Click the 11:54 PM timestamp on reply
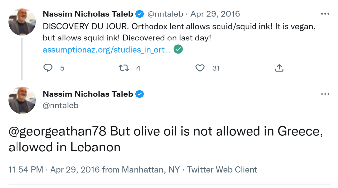This screenshot has height=188, width=338. pos(26,170)
